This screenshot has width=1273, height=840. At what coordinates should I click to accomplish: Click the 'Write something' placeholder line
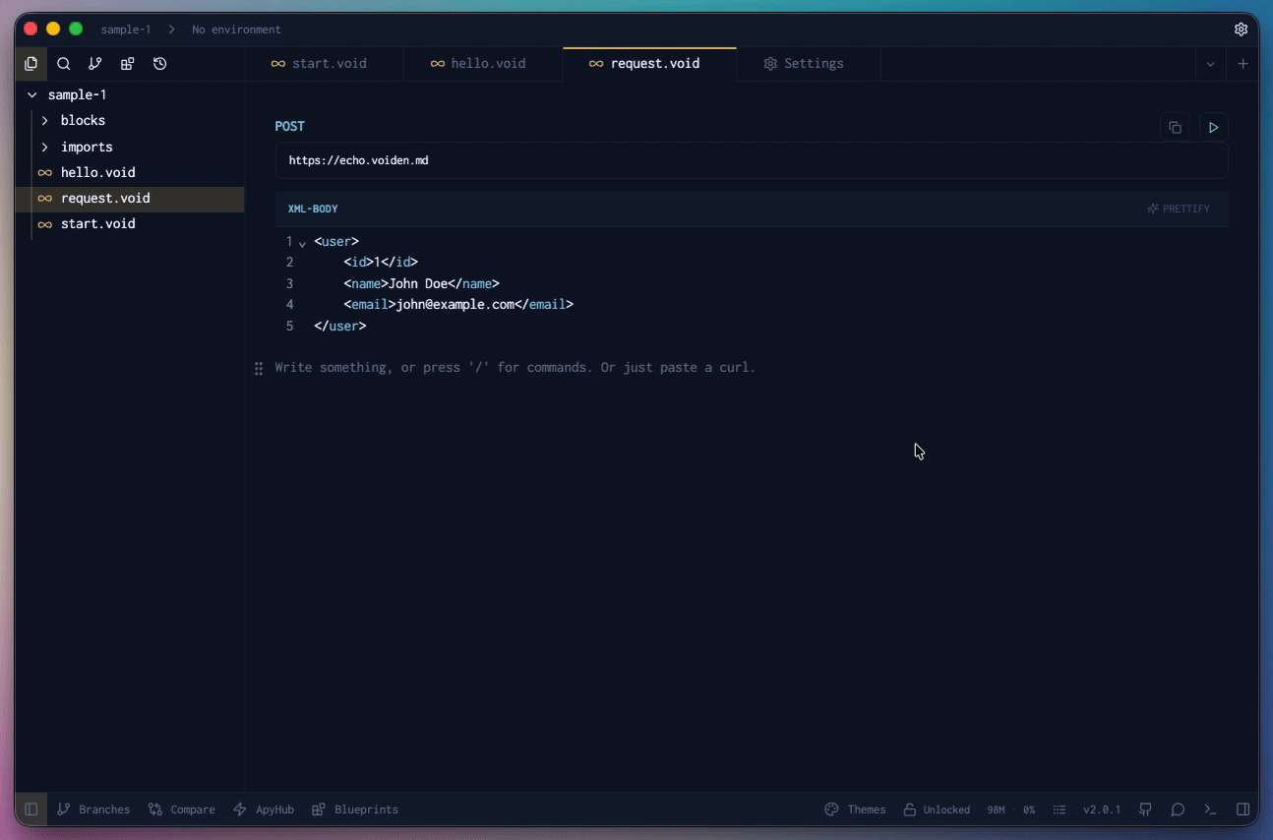click(x=515, y=368)
